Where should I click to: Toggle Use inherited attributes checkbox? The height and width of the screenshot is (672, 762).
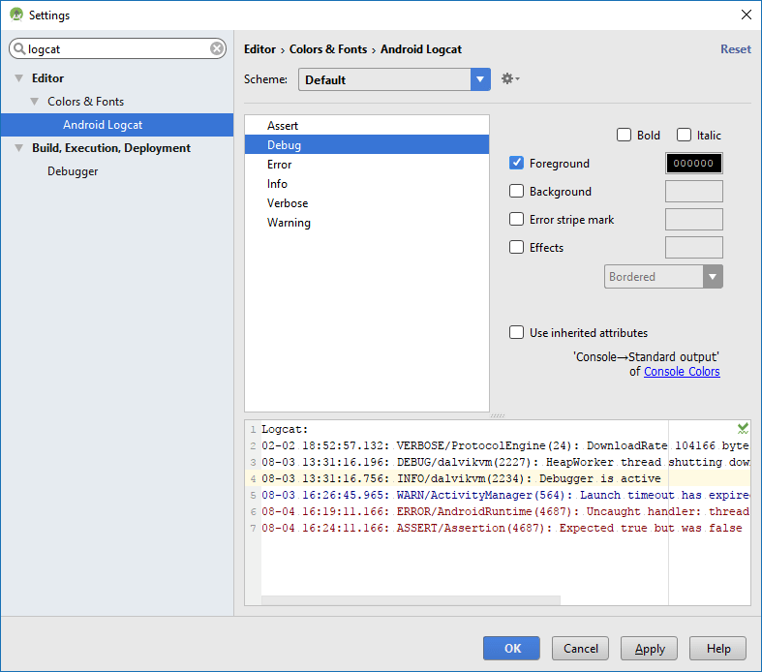[517, 333]
